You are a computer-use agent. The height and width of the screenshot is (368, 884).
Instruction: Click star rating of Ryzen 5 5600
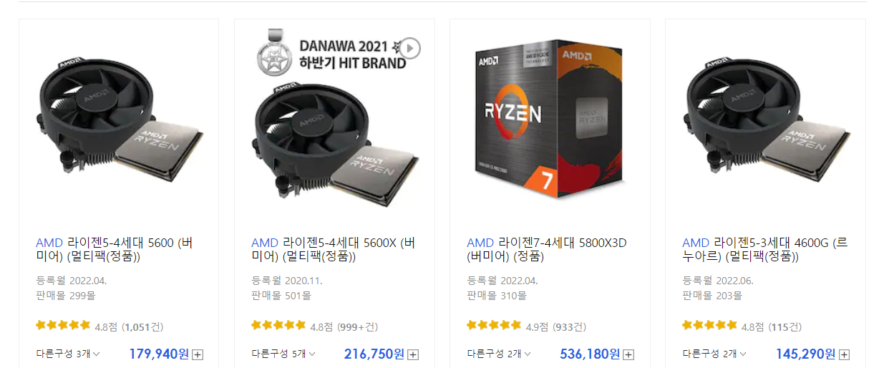click(x=63, y=326)
